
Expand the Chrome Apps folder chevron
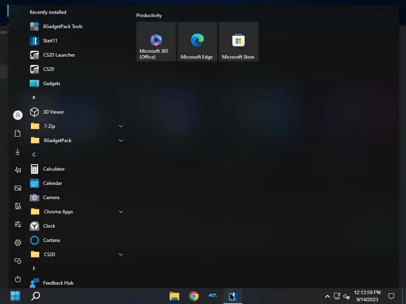[121, 212]
